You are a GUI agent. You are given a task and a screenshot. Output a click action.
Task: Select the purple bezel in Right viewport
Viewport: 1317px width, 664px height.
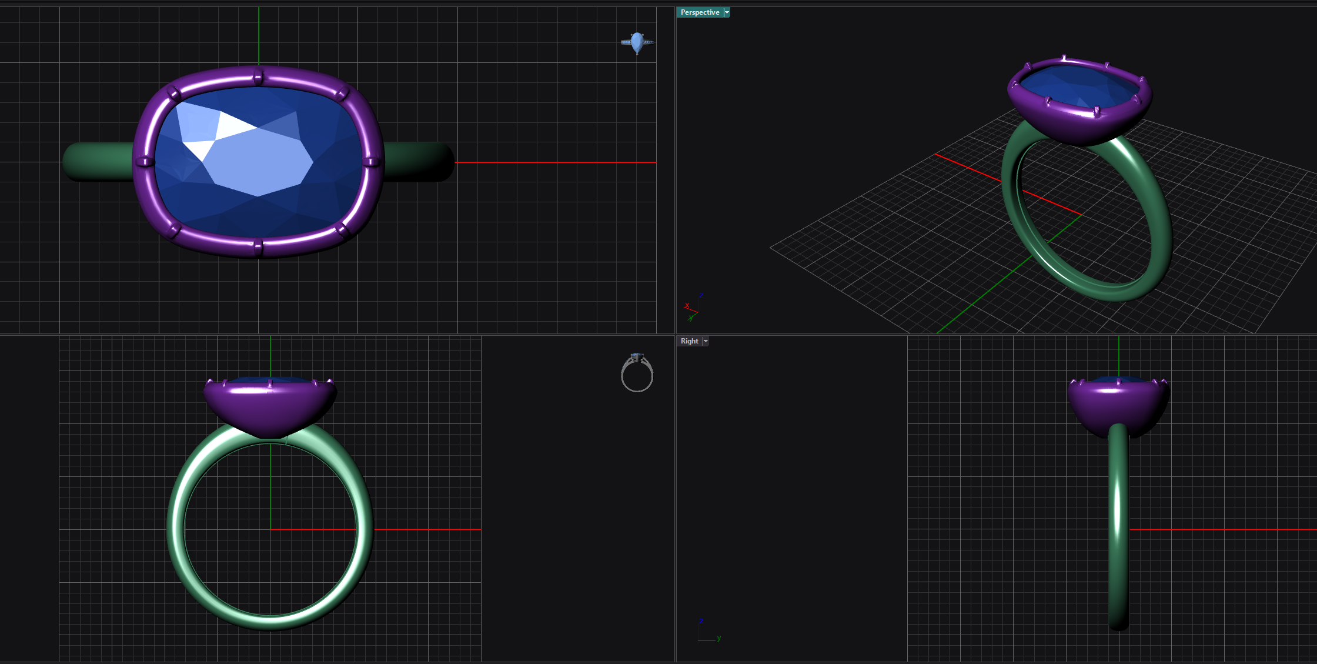click(x=1117, y=403)
